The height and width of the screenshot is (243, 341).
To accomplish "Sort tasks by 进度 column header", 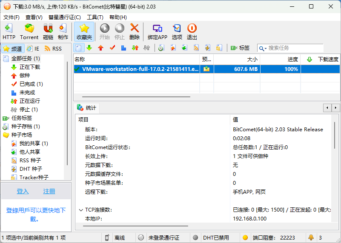I will (x=280, y=59).
